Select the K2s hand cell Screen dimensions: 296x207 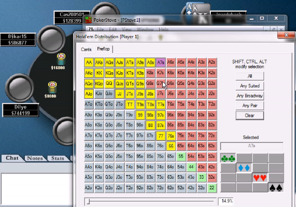pos(212,73)
